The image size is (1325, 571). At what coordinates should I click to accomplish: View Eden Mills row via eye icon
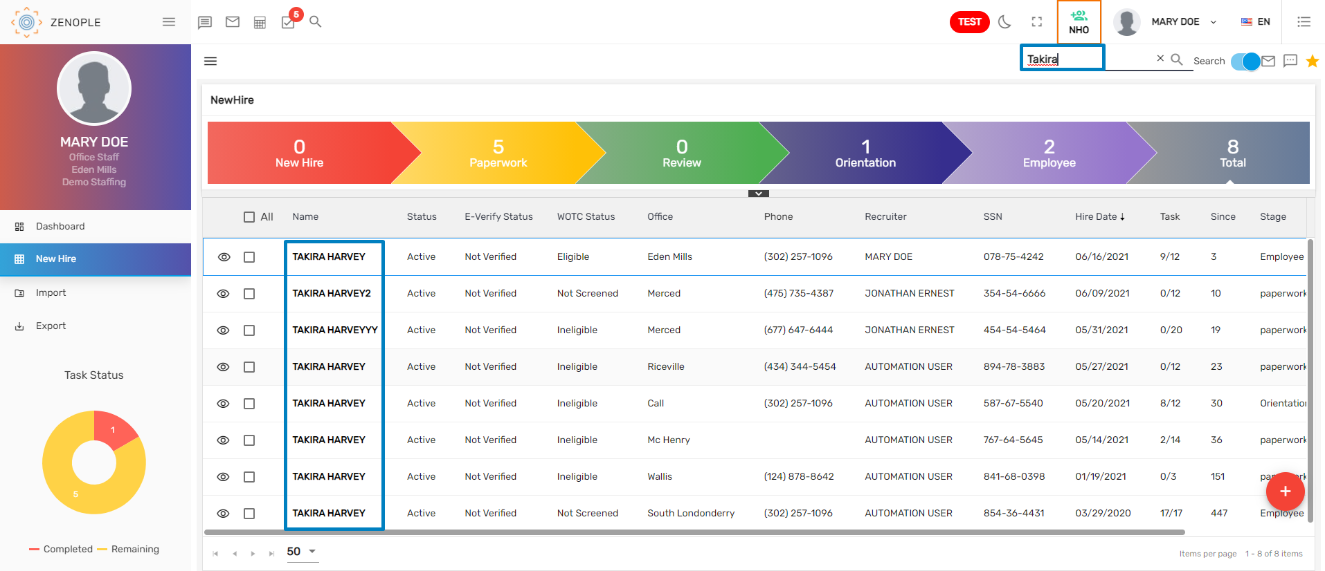coord(224,257)
